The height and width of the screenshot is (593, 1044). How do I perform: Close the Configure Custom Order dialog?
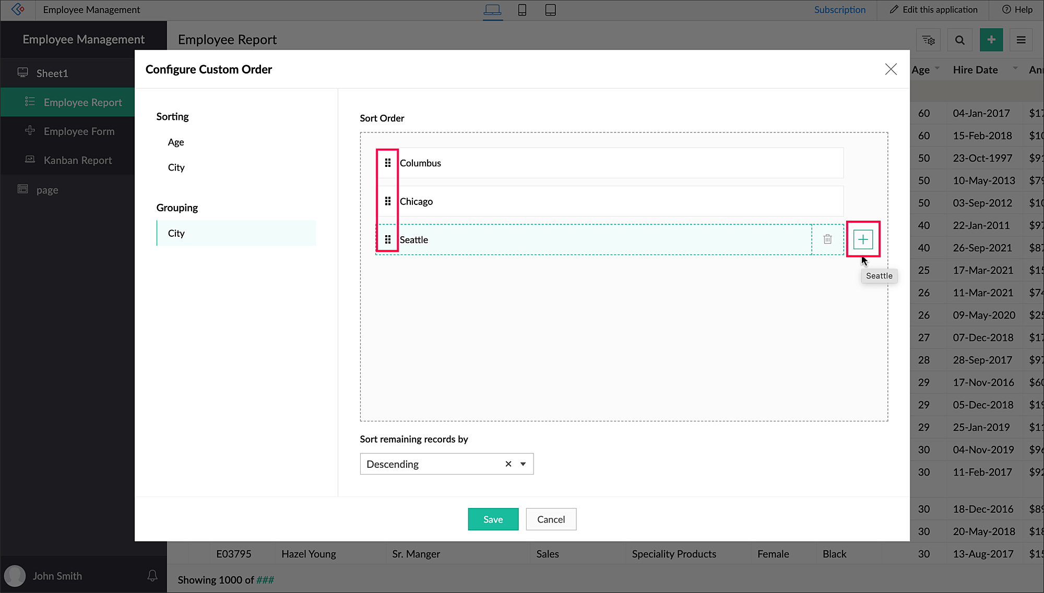click(x=891, y=69)
